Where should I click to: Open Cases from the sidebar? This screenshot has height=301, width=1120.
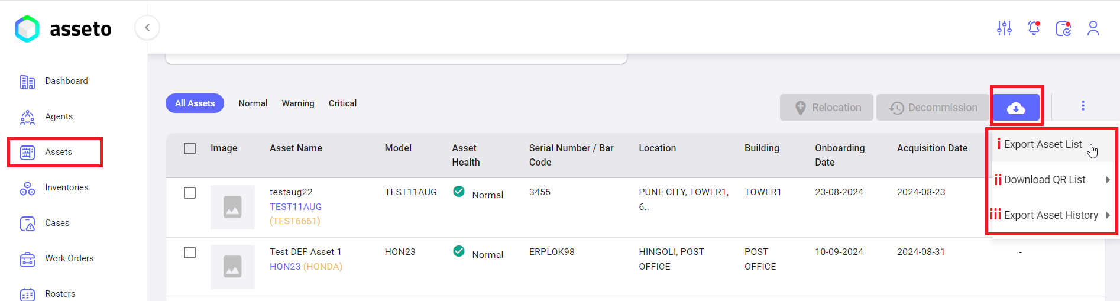[x=57, y=223]
